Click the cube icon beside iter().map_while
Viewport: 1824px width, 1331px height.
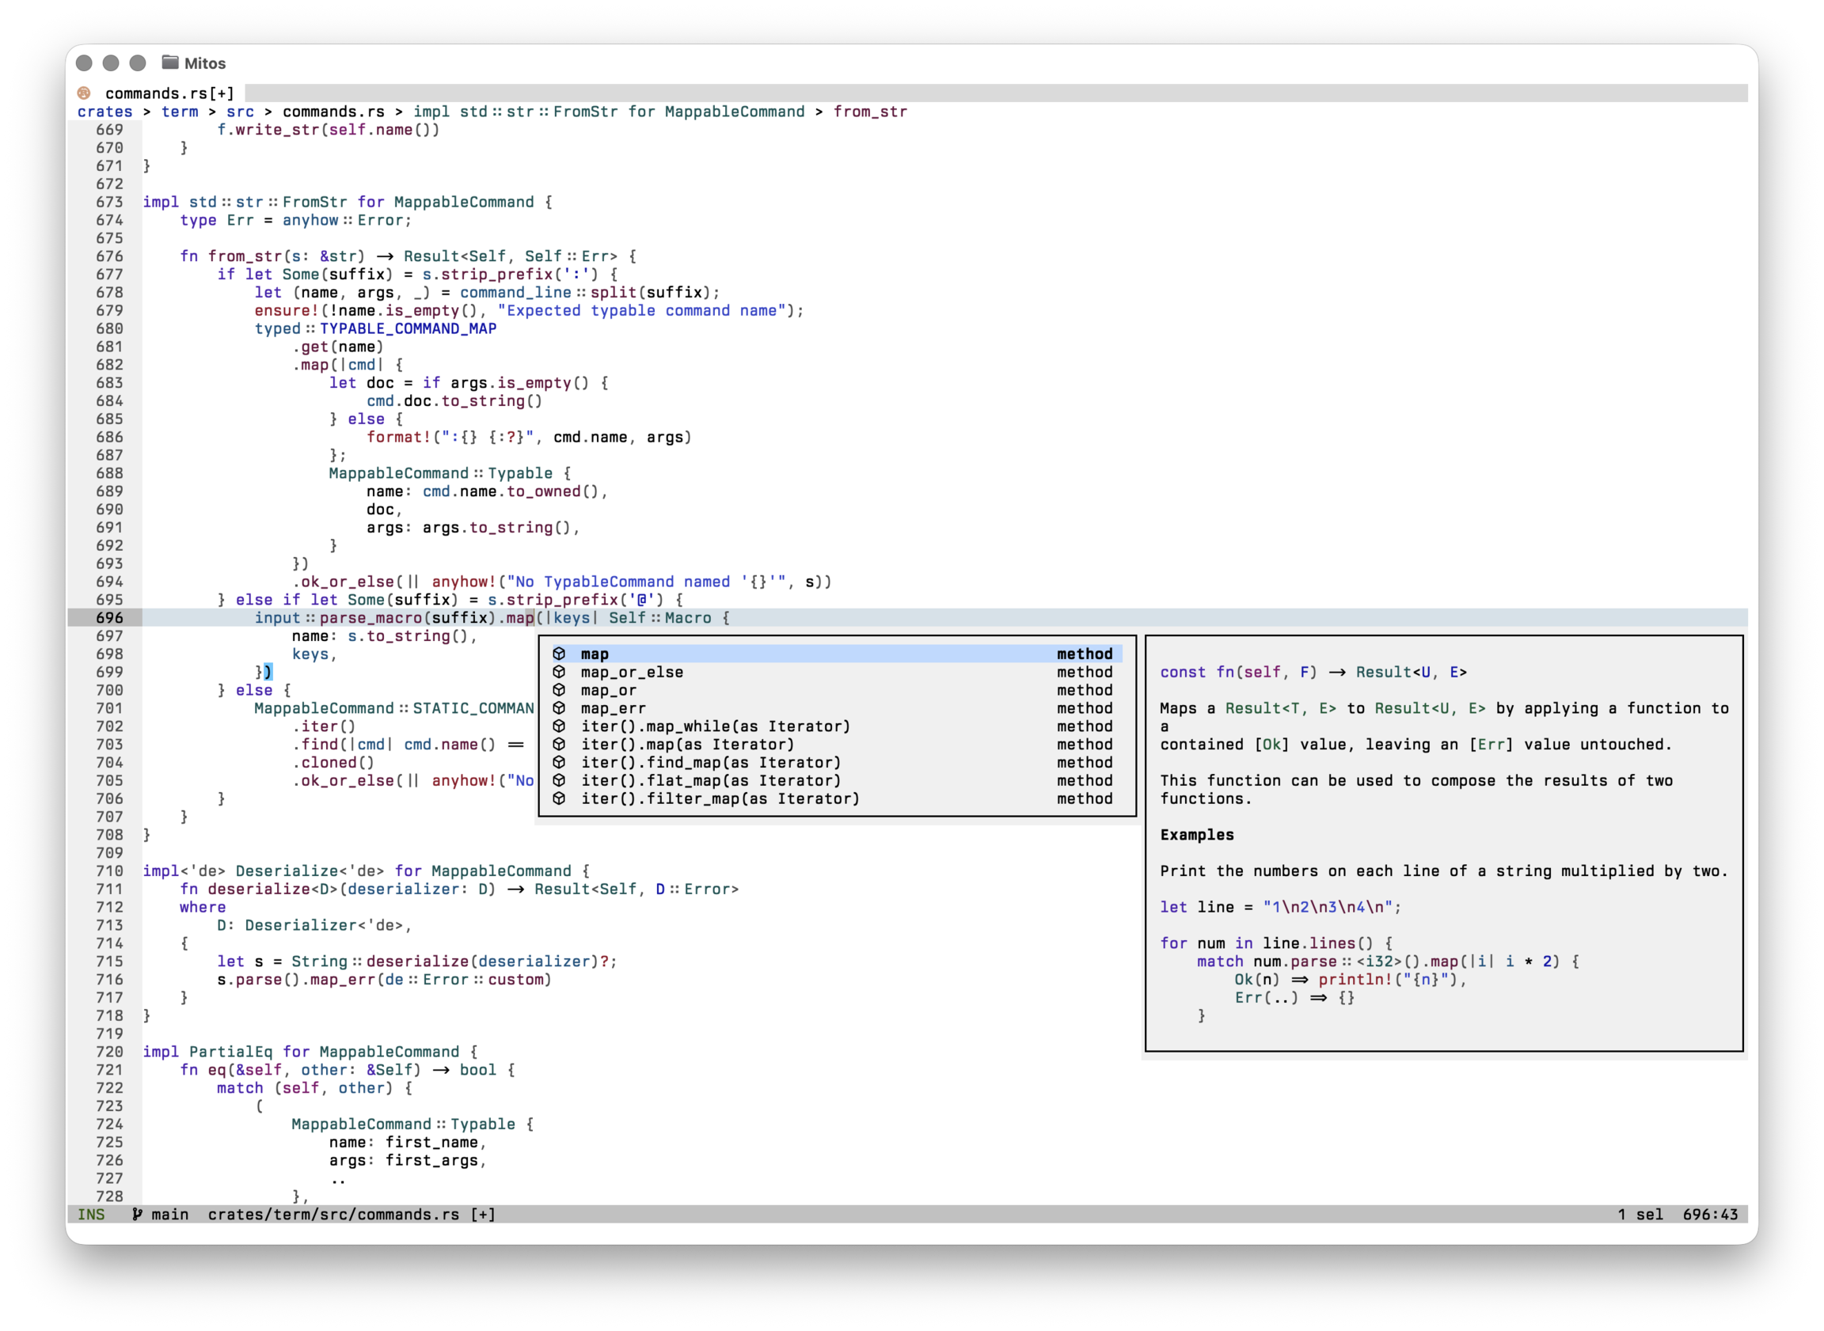560,726
